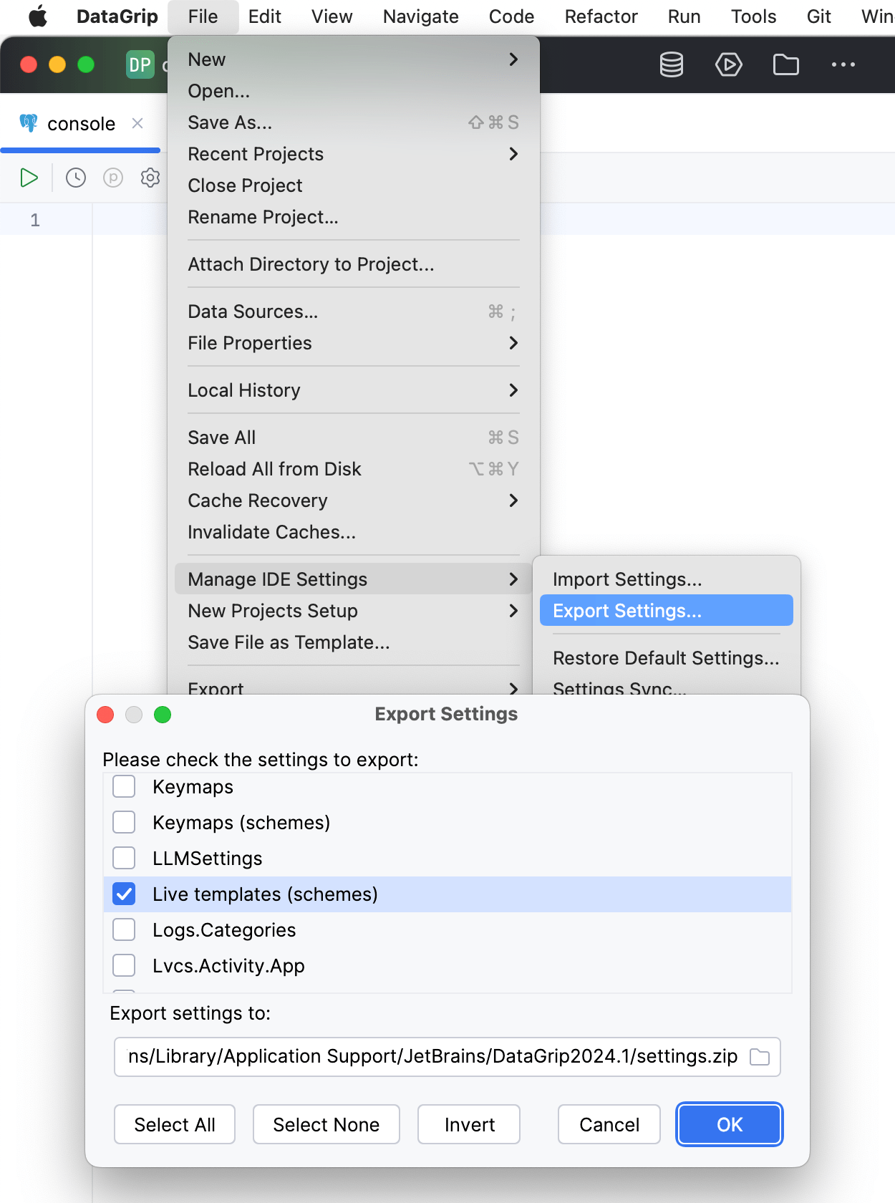Click the services play hexagon icon
895x1203 pixels.
pyautogui.click(x=728, y=65)
